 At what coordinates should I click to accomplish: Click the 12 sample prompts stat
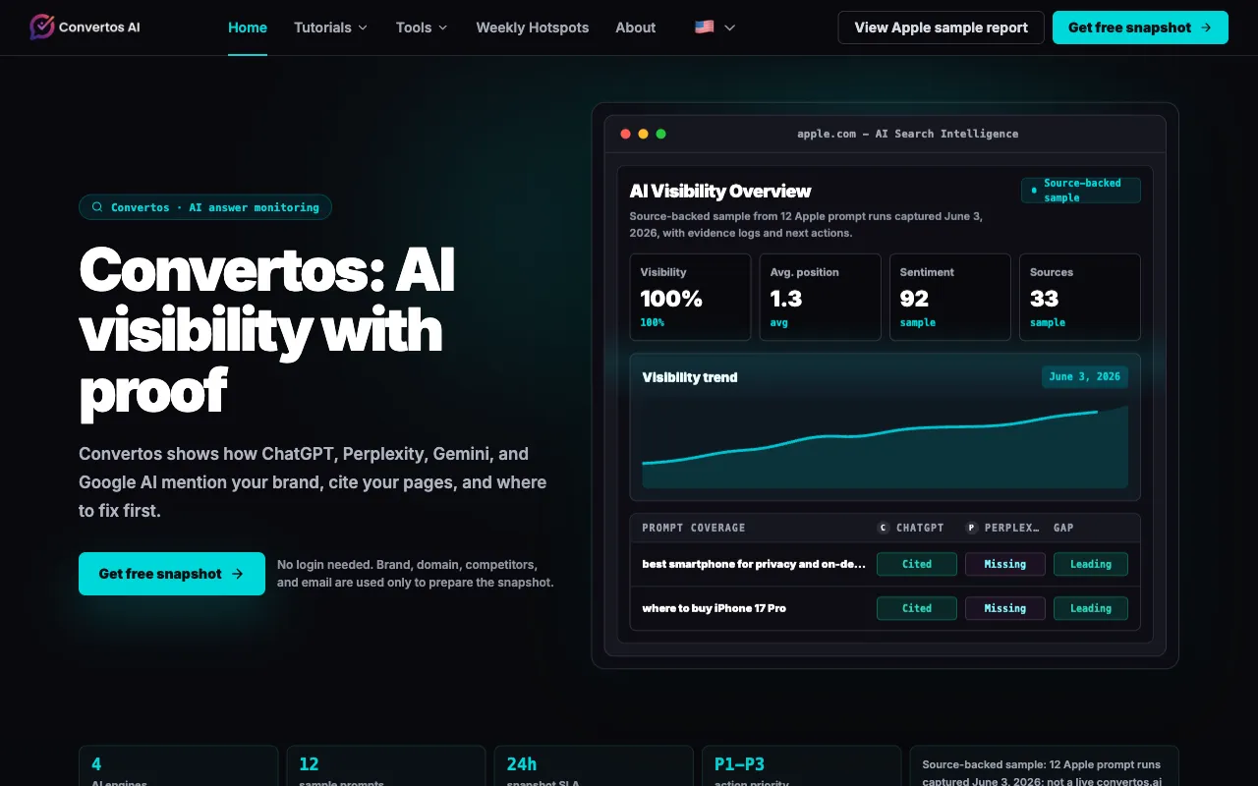[x=385, y=765]
